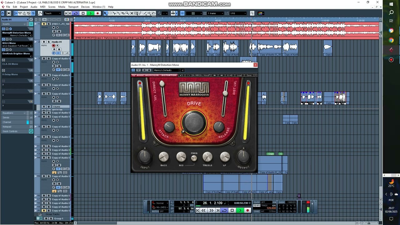400x225 pixels.
Task: Select the Split scissors tool
Action: [x=114, y=13]
